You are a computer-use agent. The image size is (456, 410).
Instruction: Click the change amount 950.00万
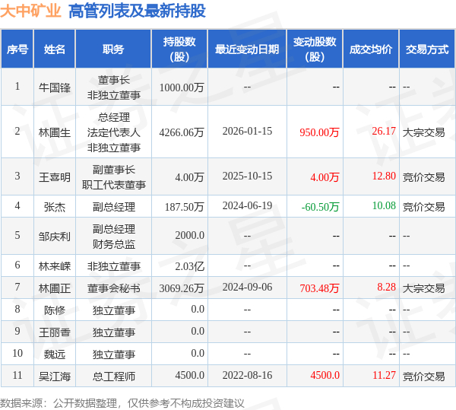point(319,132)
